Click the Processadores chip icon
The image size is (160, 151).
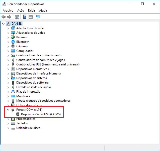pos(13,119)
